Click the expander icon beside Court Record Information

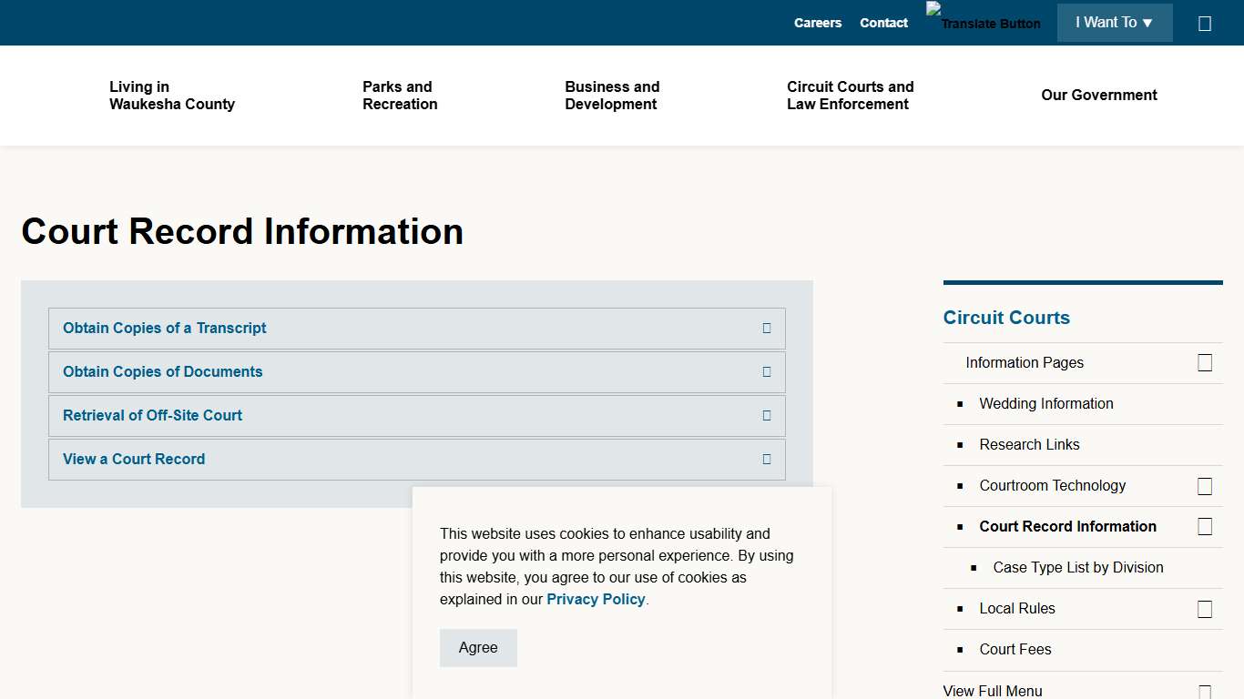pos(1205,526)
